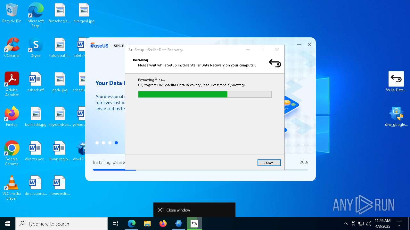This screenshot has width=410, height=230.
Task: Launch CCleaner desktop shortcut
Action: point(12,48)
